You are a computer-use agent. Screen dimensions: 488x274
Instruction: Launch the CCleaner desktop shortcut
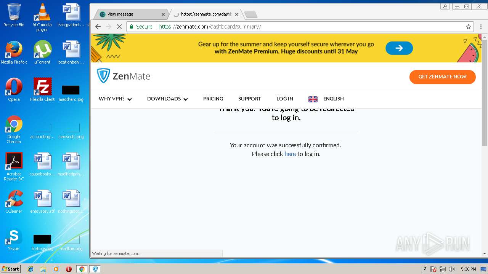14,202
